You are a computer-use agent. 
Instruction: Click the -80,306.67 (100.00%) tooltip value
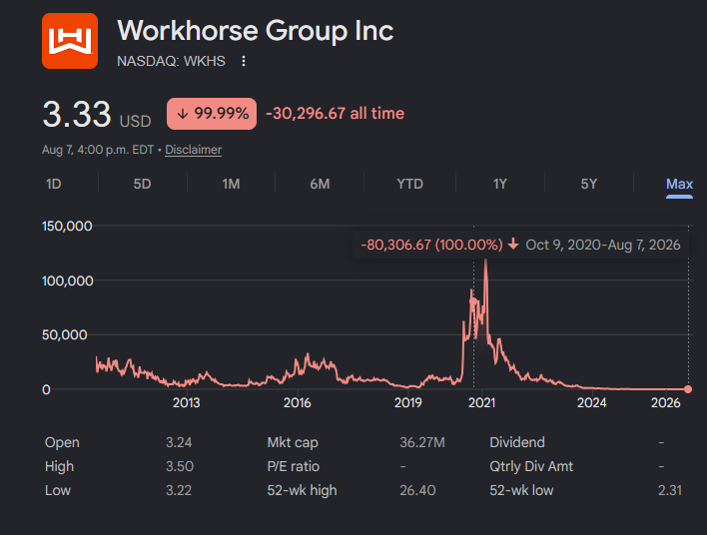point(431,245)
